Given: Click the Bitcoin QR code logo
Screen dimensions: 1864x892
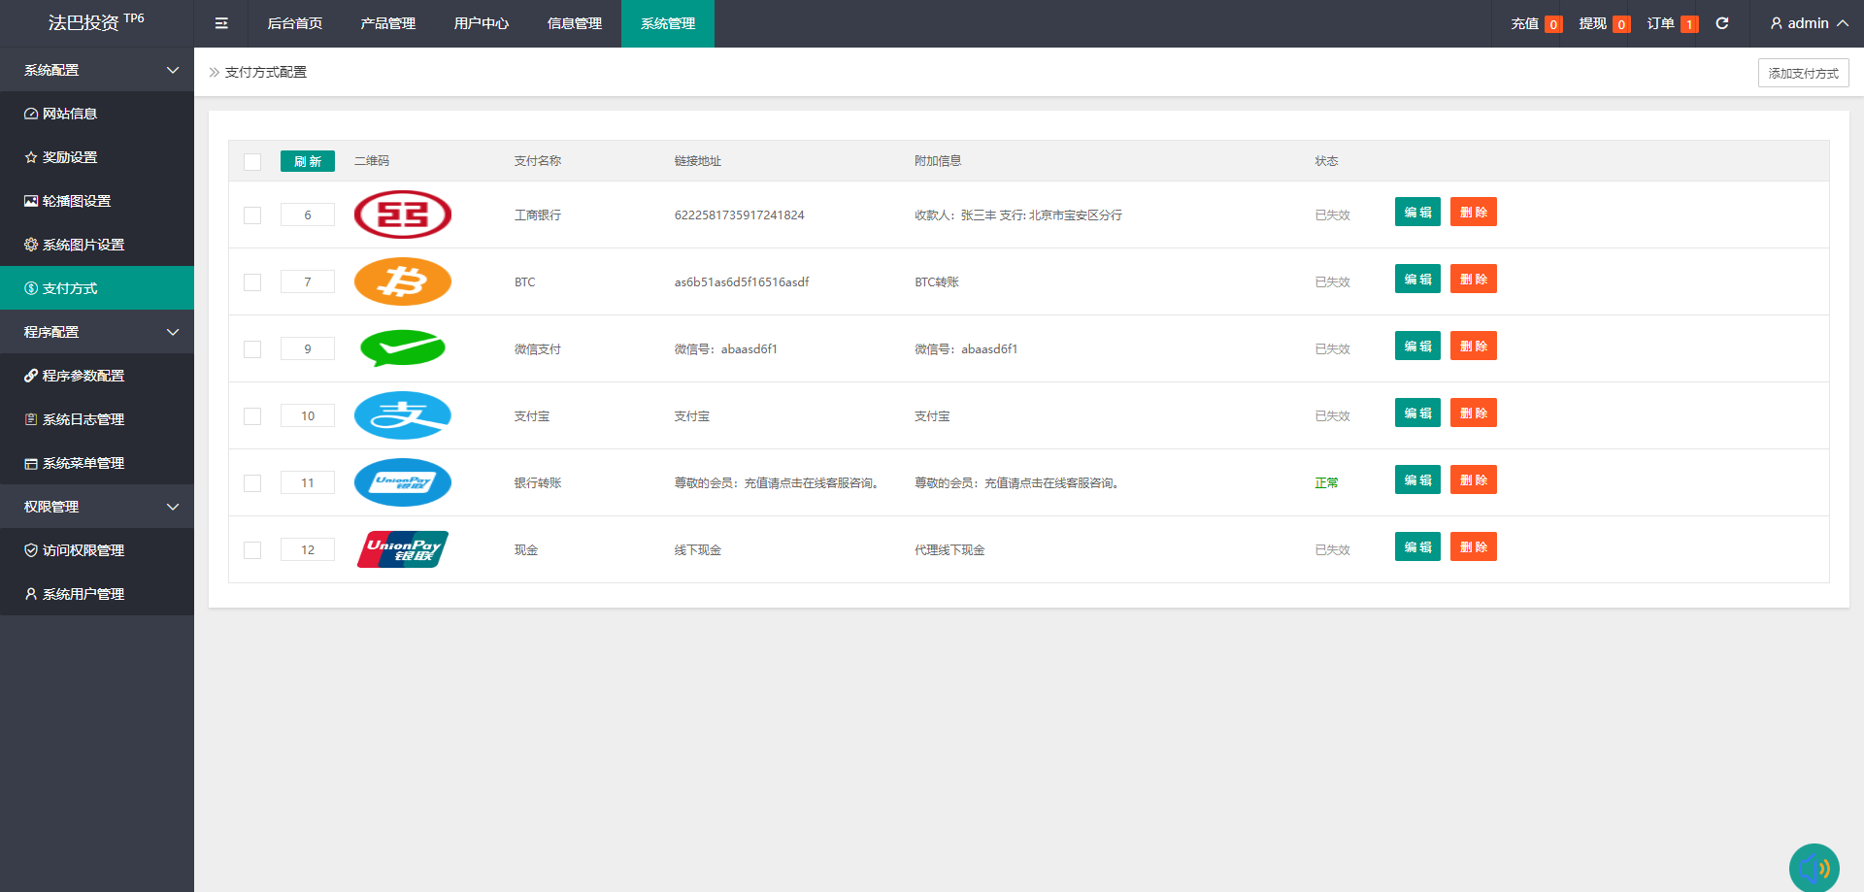Looking at the screenshot, I should click(403, 281).
